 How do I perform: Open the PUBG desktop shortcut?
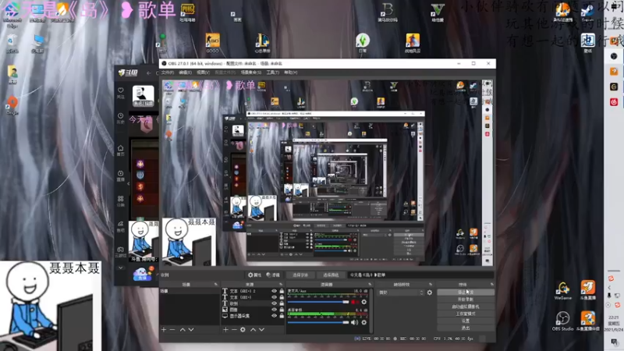(x=187, y=12)
